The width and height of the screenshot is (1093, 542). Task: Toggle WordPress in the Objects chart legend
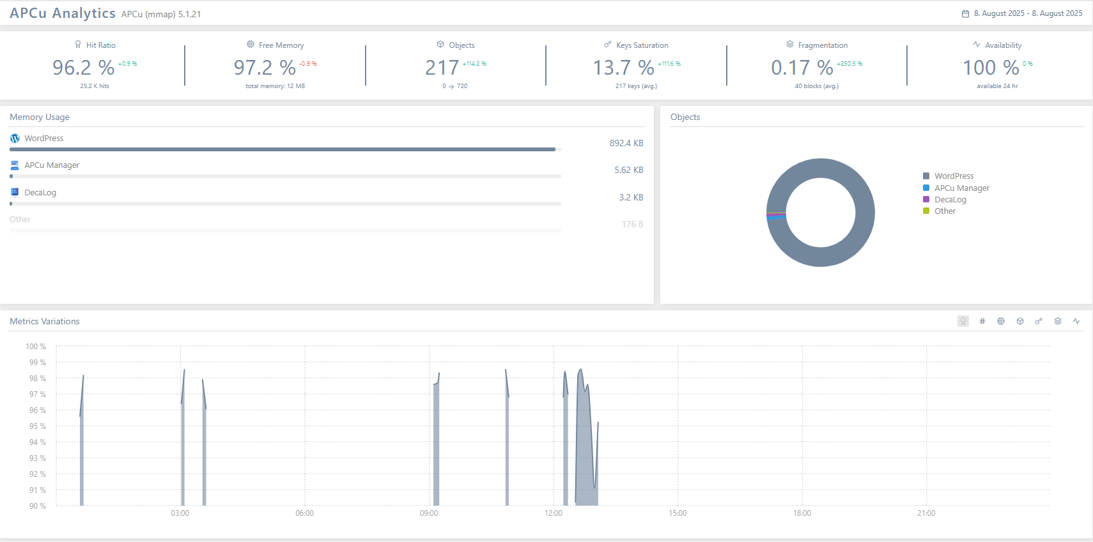pyautogui.click(x=954, y=176)
